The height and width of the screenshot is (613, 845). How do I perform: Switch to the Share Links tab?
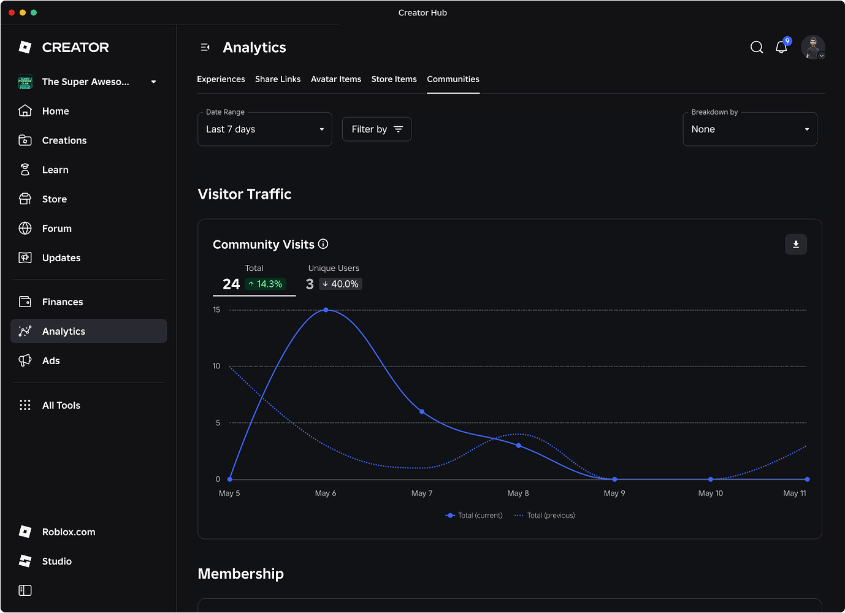pos(278,79)
